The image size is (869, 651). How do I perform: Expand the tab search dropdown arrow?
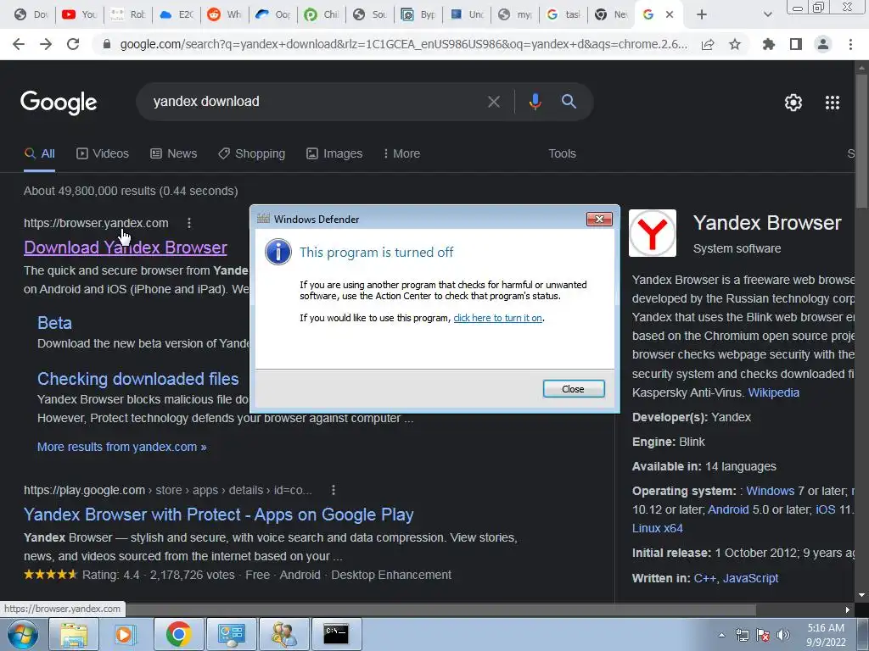click(x=767, y=14)
